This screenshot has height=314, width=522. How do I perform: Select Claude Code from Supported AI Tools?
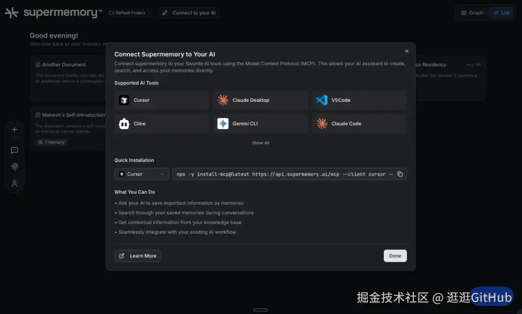pyautogui.click(x=360, y=123)
